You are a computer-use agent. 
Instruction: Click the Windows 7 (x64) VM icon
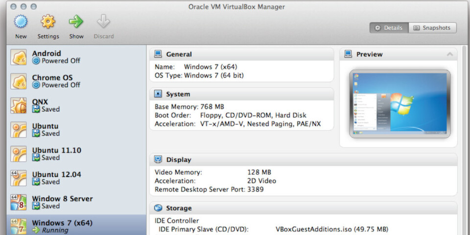click(19, 227)
